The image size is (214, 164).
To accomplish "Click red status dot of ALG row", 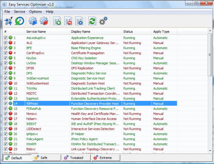I will tap(10, 43).
